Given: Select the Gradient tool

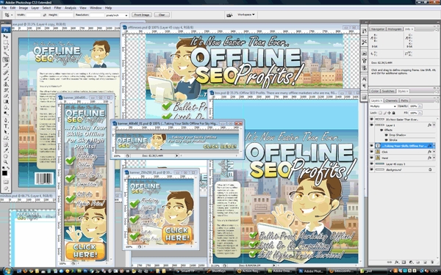Looking at the screenshot, I should click(x=5, y=101).
